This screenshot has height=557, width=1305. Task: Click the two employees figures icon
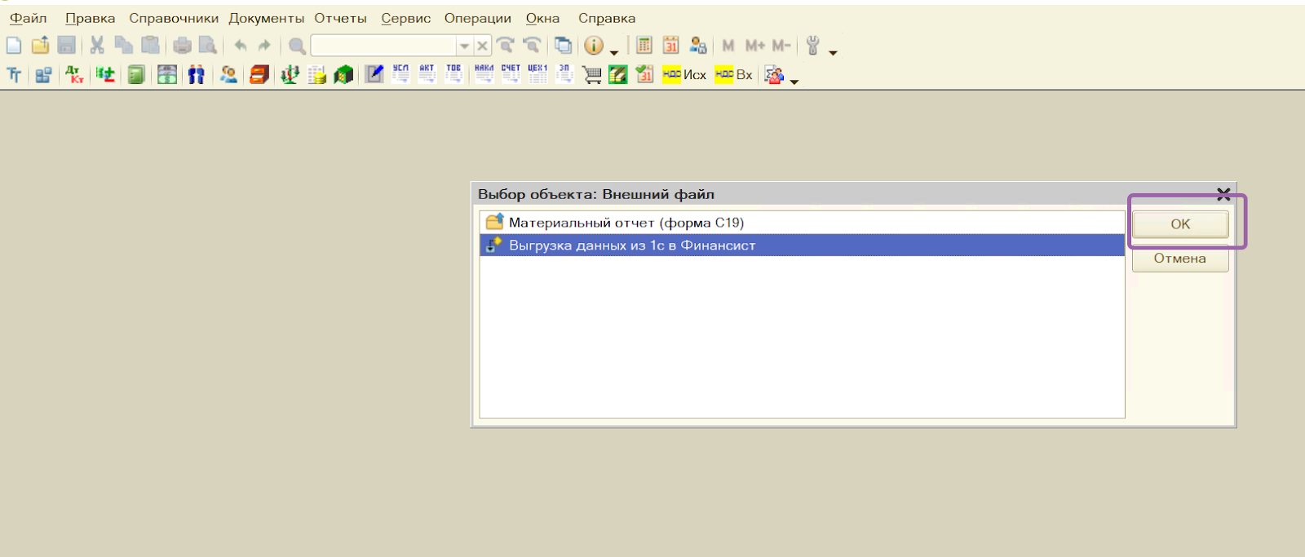coord(197,75)
